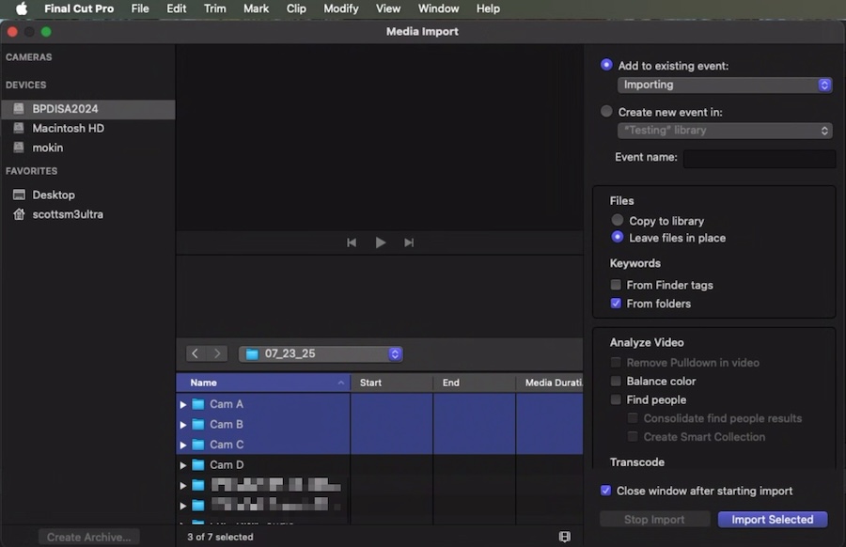Expand the Cam A folder

pyautogui.click(x=183, y=404)
